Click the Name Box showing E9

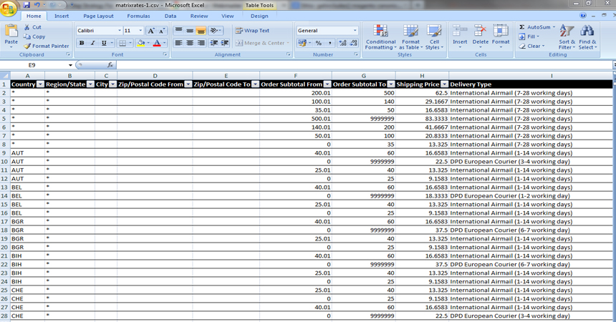32,65
